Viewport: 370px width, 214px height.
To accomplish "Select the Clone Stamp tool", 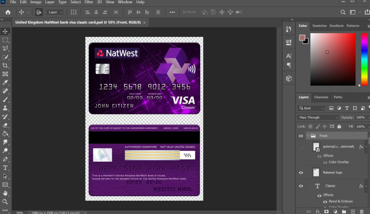I will pos(5,108).
